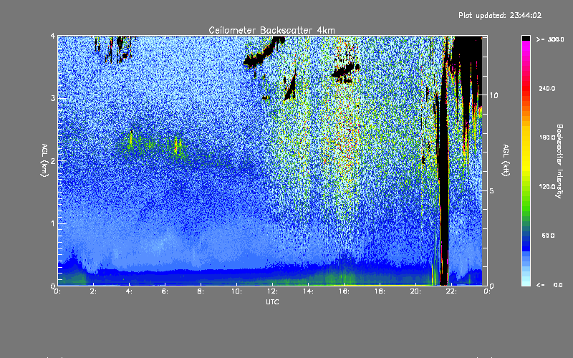Viewport: 573px width, 358px height.
Task: Select the '14:' UTC hour tick label
Action: tap(308, 291)
